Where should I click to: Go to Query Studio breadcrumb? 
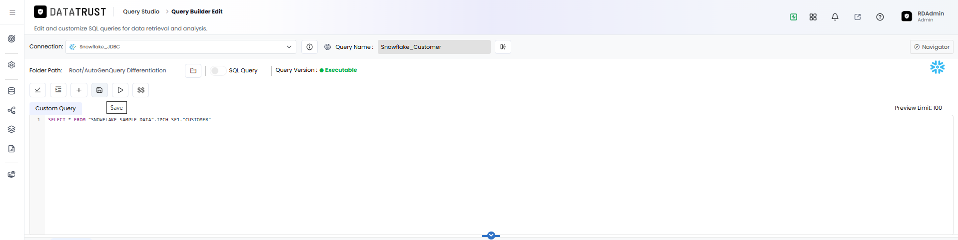141,11
